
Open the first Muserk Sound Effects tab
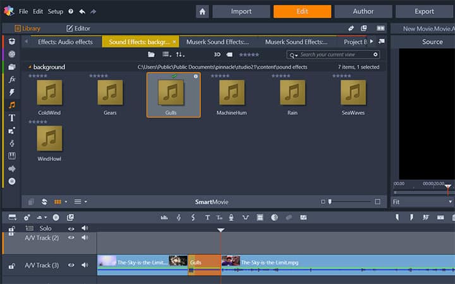[217, 42]
